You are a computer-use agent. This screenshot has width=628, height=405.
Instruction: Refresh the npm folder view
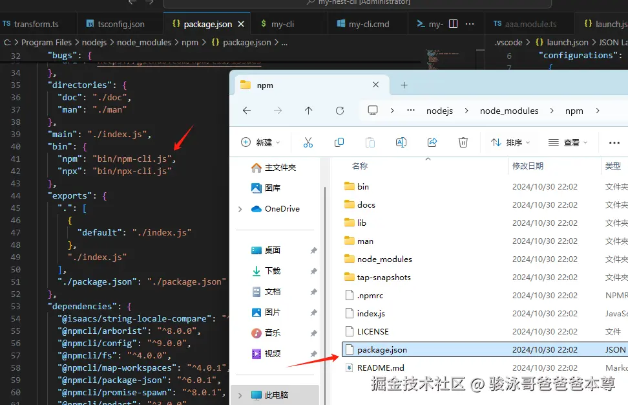point(340,110)
